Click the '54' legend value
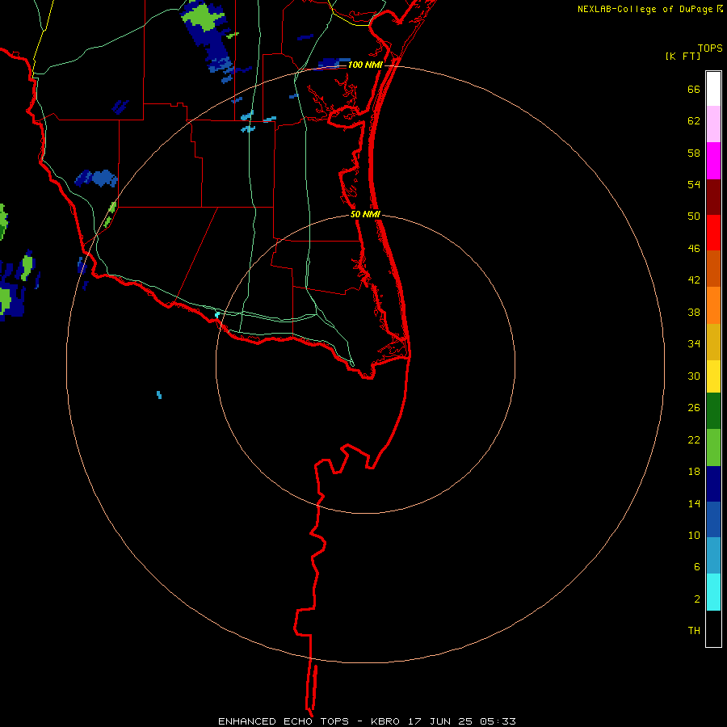The image size is (727, 727). [x=694, y=184]
